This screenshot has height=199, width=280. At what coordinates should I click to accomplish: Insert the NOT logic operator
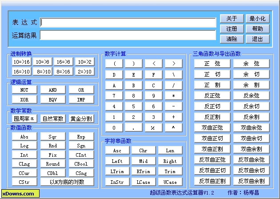pyautogui.click(x=24, y=90)
